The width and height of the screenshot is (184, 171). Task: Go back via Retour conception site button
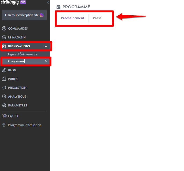click(x=24, y=15)
